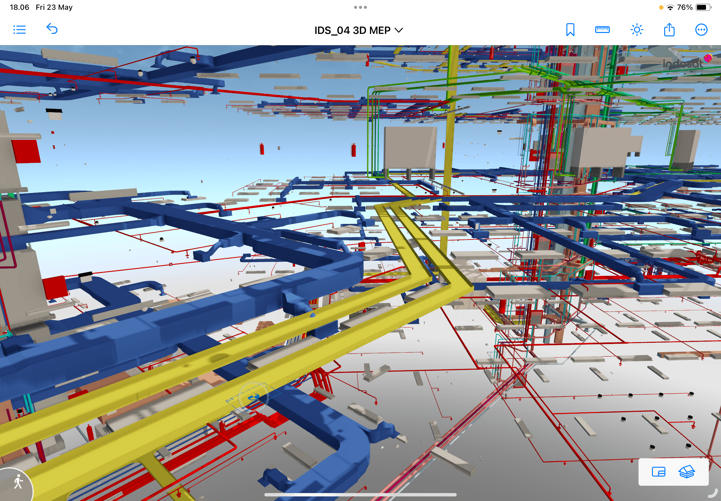Open the navigation list menu icon
The image size is (721, 501).
click(x=20, y=30)
